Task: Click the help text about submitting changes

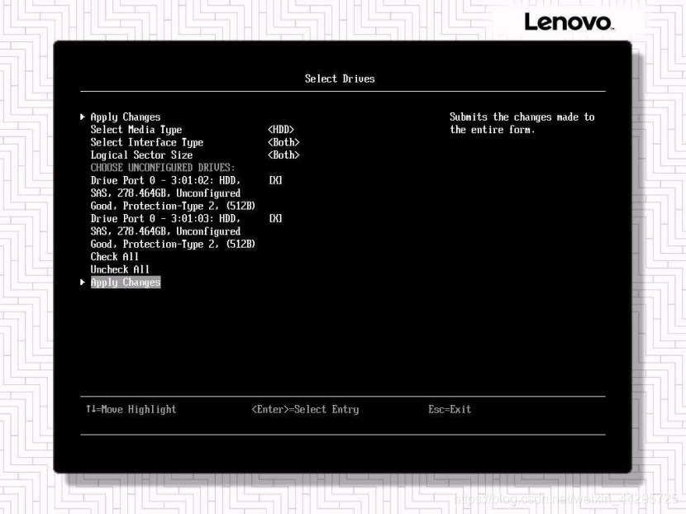Action: pyautogui.click(x=520, y=123)
